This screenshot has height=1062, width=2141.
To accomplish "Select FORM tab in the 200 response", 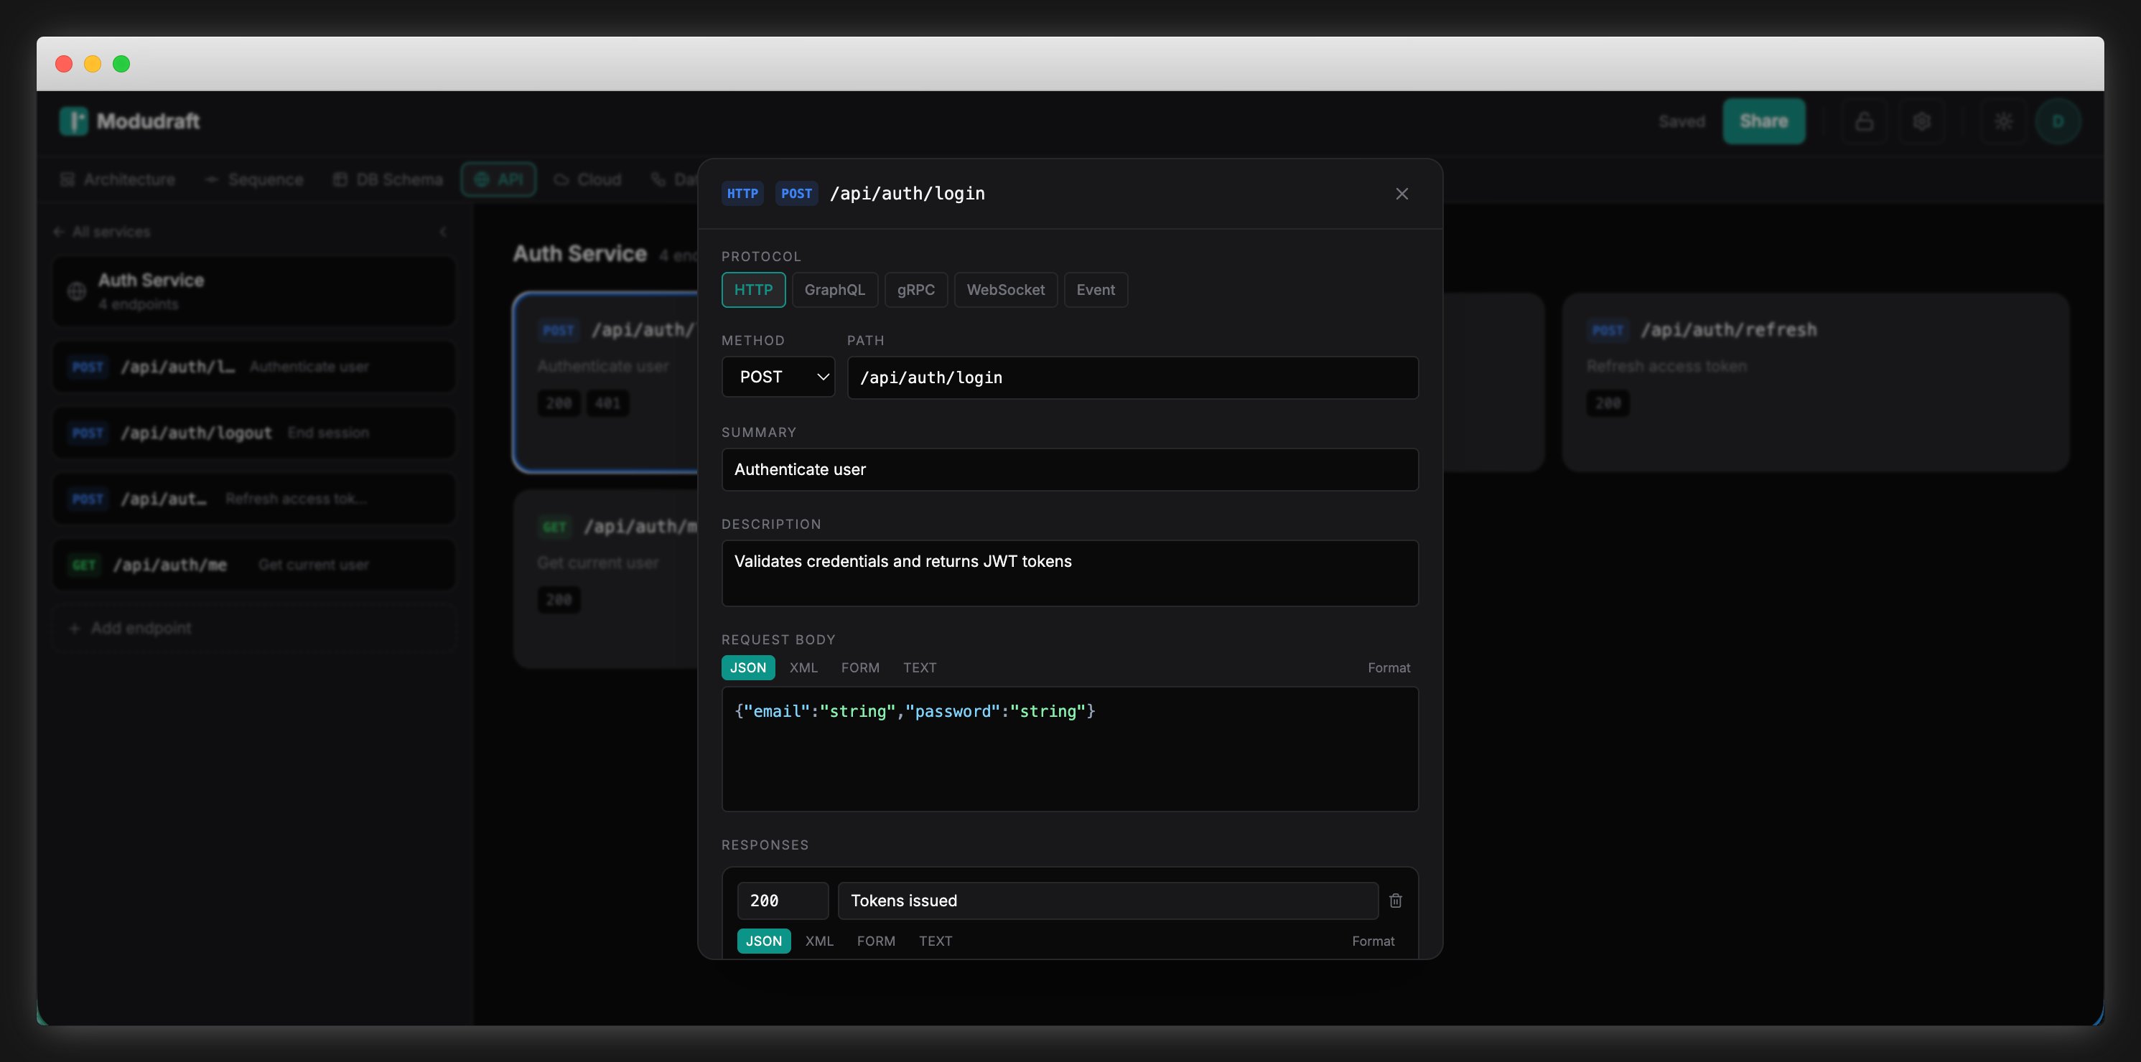I will [876, 941].
